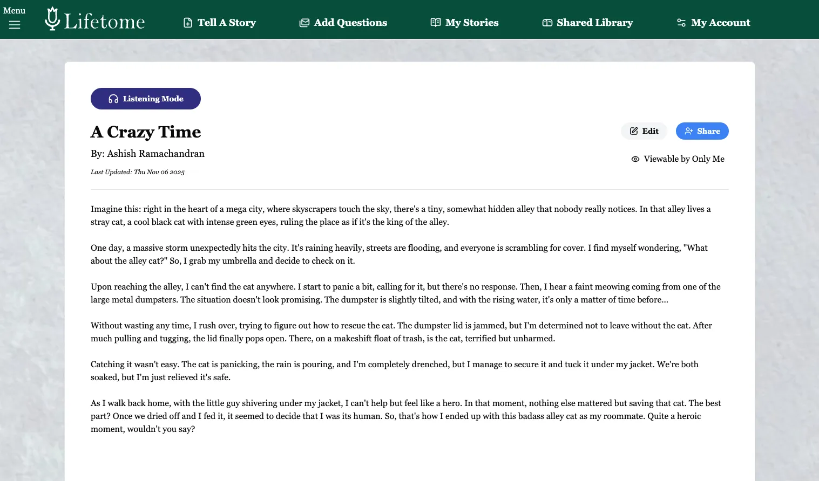Click the My Account sliders icon
This screenshot has height=481, width=819.
pos(681,23)
